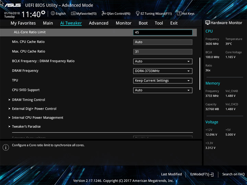Click the info icon beside help text
The image size is (247, 185).
click(x=6, y=147)
